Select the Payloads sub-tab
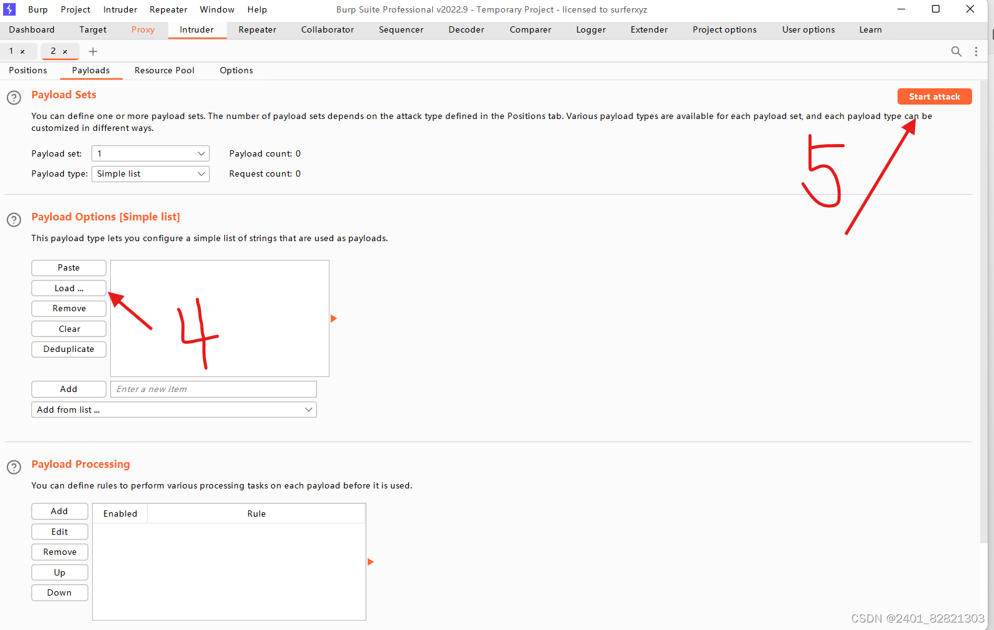 point(91,70)
